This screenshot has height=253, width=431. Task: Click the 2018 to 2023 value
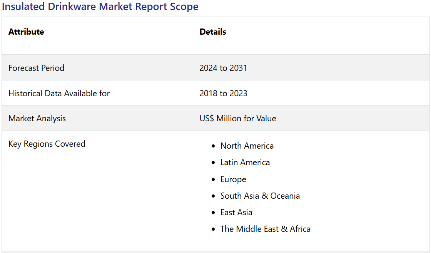[x=223, y=94]
